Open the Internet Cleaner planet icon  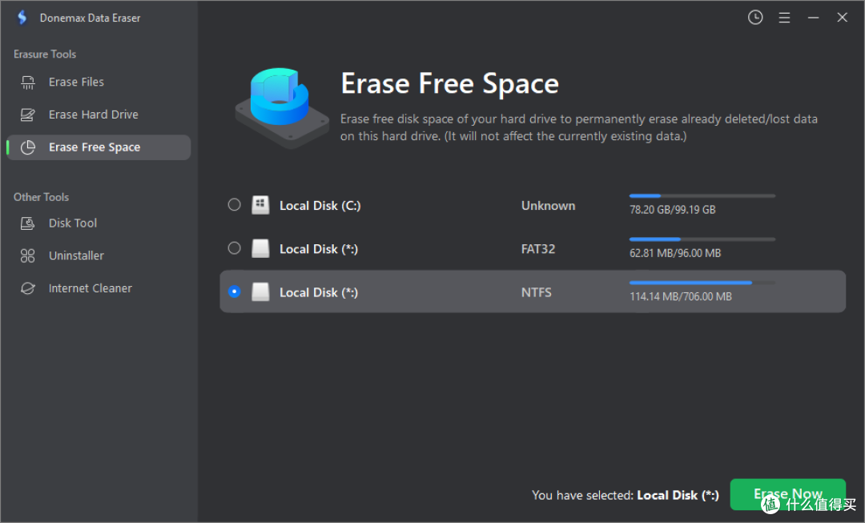[27, 288]
